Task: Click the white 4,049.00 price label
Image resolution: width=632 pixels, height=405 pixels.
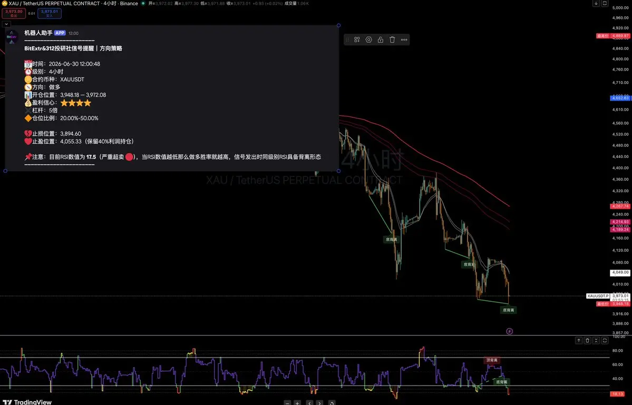Action: pyautogui.click(x=620, y=273)
